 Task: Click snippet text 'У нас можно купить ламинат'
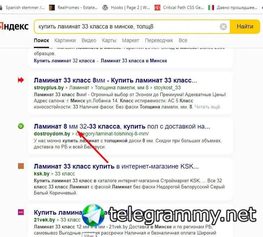66,140
